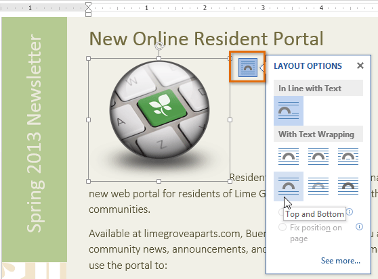Click the bottom-left sizing handle of image
The height and width of the screenshot is (279, 378).
(x=89, y=182)
